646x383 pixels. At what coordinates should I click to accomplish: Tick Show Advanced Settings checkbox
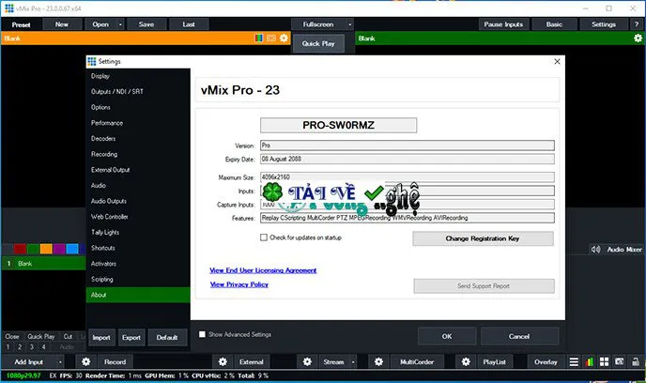(x=202, y=334)
